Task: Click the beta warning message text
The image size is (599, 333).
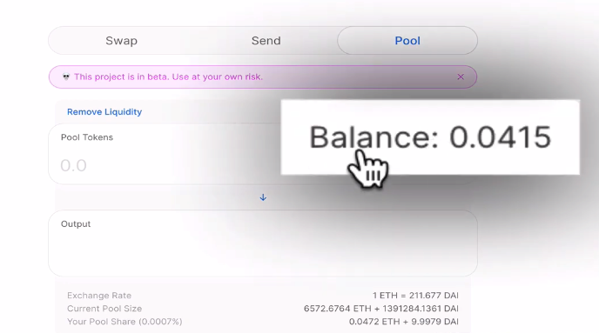Action: (x=169, y=77)
